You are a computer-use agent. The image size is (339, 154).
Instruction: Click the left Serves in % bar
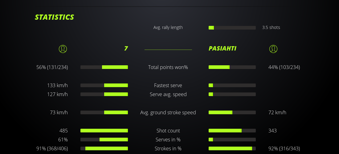pyautogui.click(x=104, y=140)
